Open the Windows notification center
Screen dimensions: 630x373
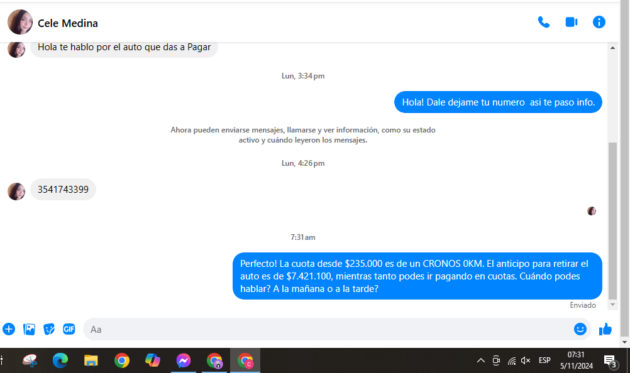coord(609,360)
